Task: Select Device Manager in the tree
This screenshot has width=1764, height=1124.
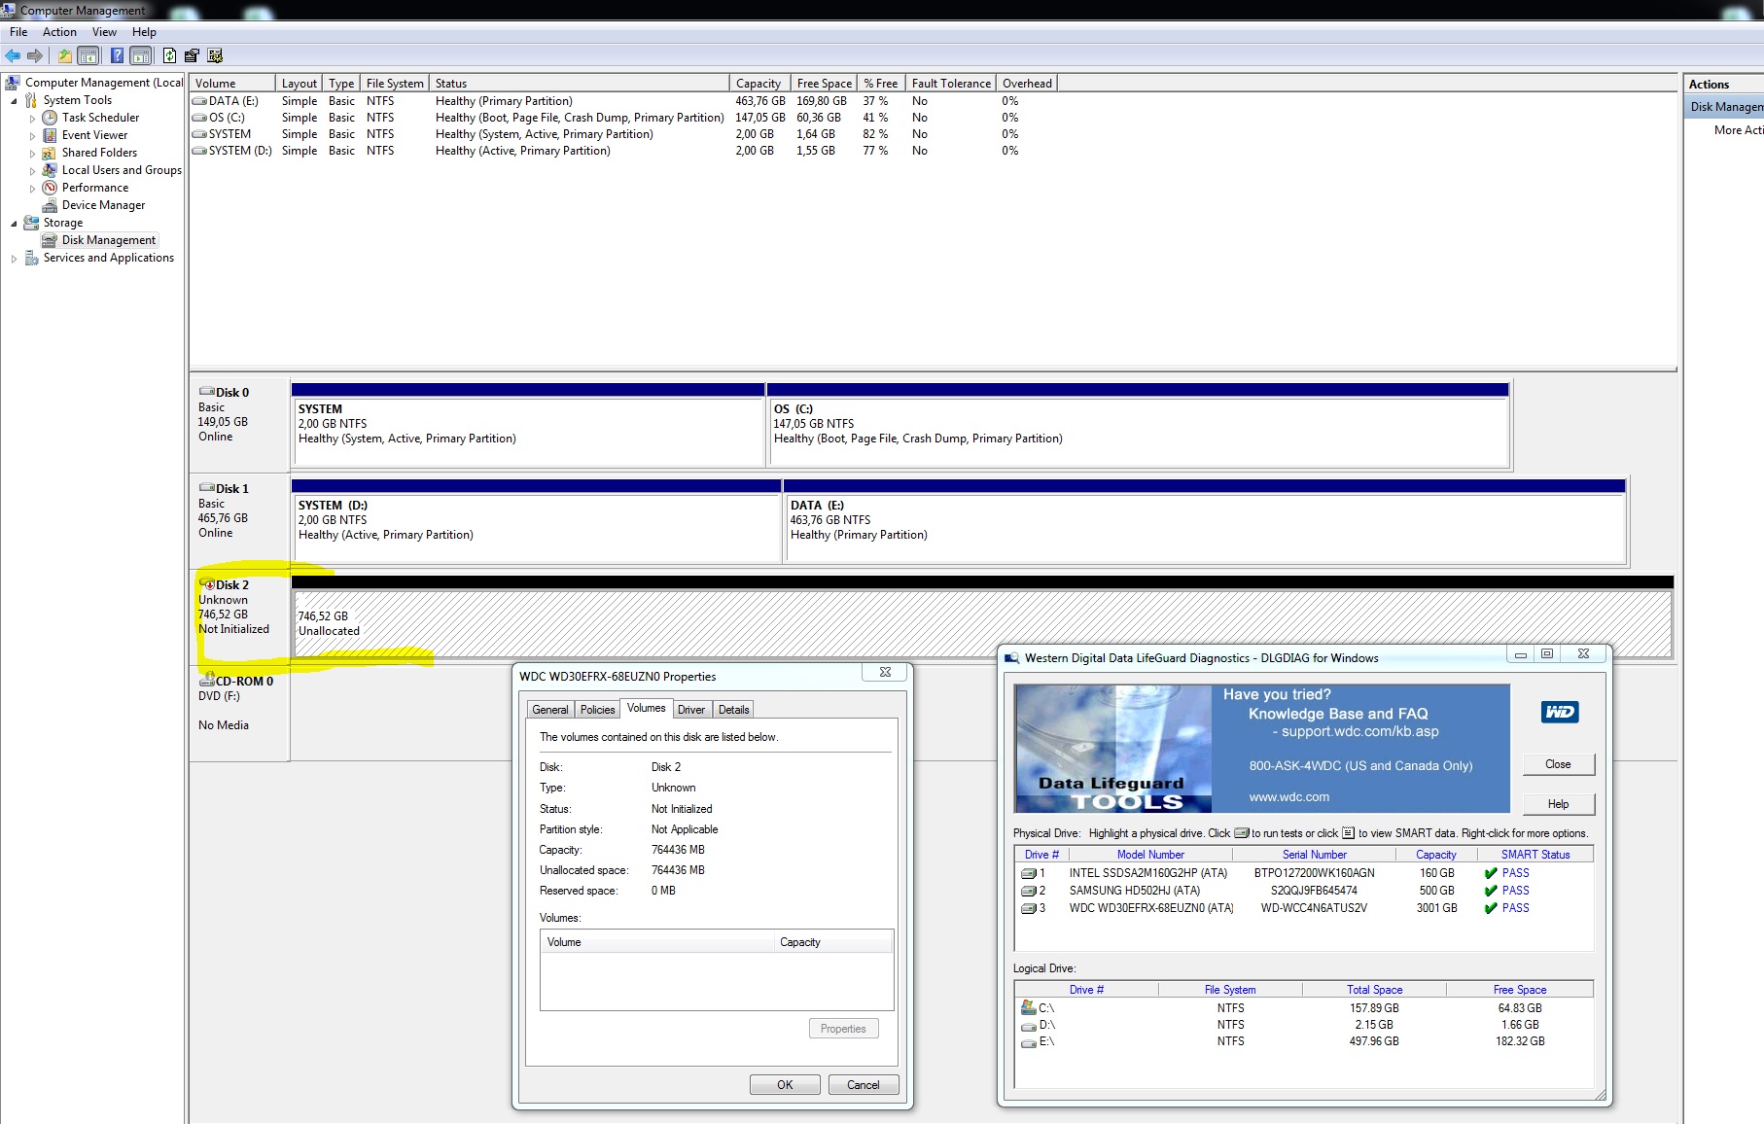Action: click(x=103, y=205)
